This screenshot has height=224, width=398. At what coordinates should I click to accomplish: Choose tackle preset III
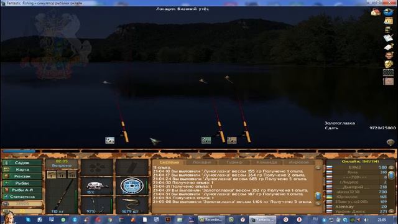(72, 174)
